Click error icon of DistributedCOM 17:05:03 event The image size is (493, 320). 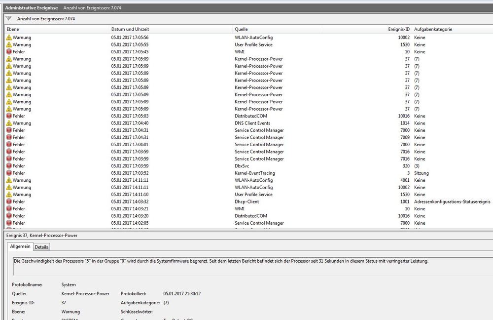(x=8, y=116)
